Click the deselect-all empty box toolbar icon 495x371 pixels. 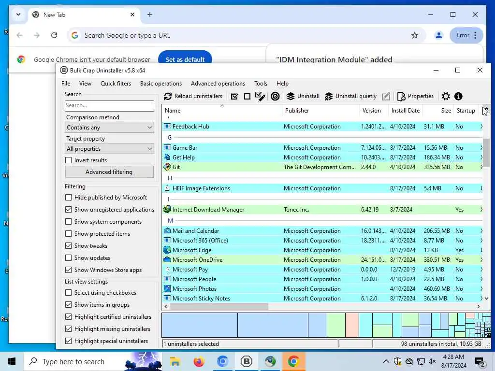247,96
